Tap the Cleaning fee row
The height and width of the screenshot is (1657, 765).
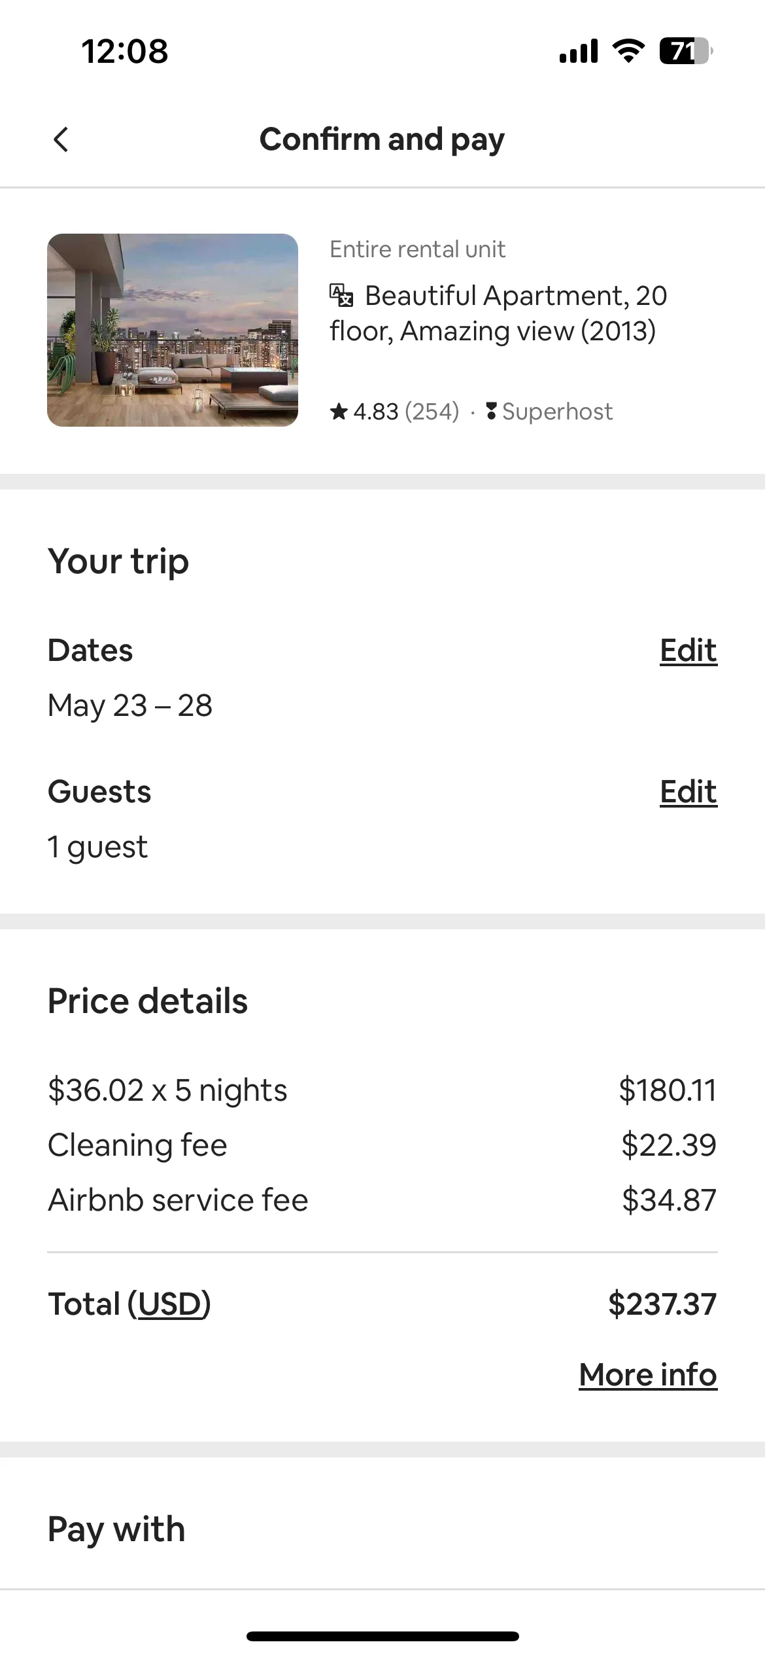382,1145
